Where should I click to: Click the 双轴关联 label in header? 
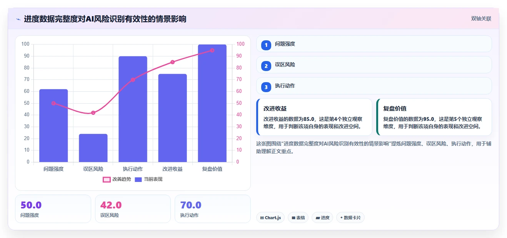[481, 18]
